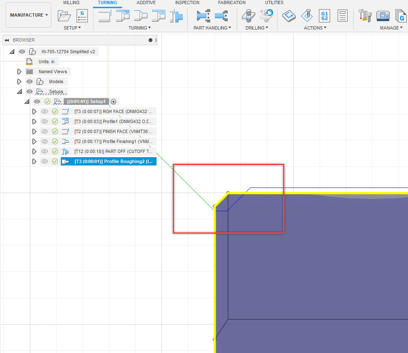This screenshot has width=408, height=353.
Task: Expand the Named Views folder
Action: [x=19, y=71]
